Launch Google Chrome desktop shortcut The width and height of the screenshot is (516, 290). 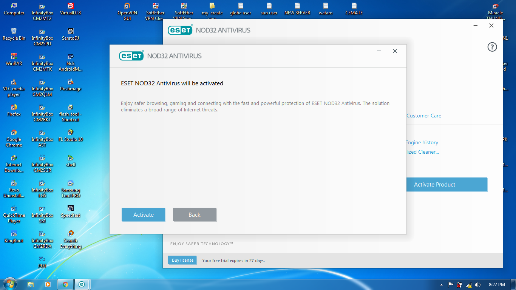pos(14,139)
